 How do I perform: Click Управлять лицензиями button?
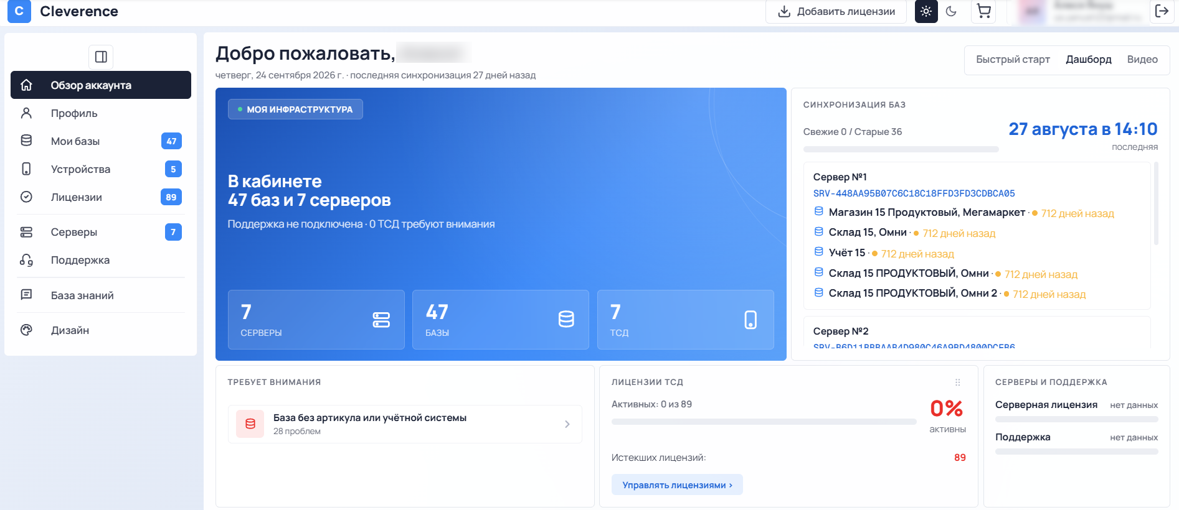click(x=677, y=485)
